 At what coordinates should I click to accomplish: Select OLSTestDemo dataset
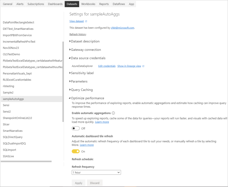point(11,54)
